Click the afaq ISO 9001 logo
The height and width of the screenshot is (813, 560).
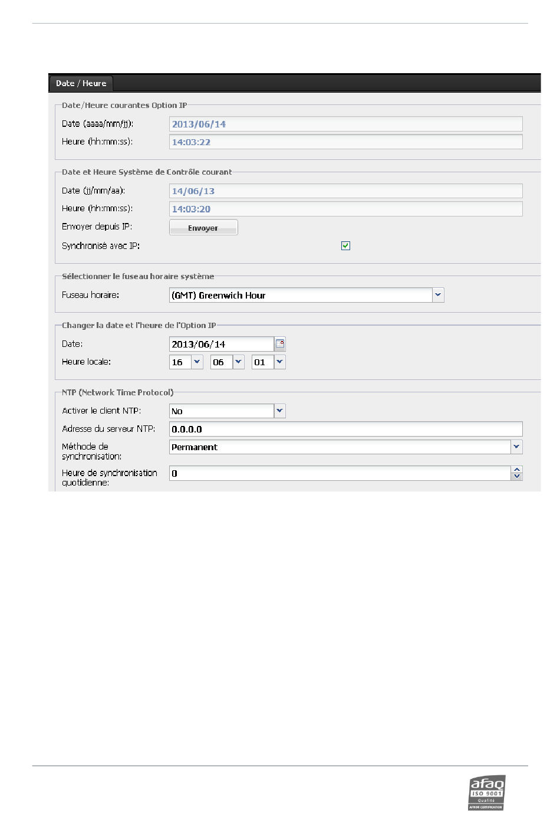pos(487,792)
